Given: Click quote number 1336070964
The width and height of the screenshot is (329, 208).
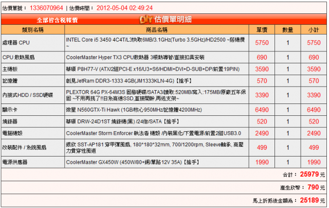Looking at the screenshot, I should click(x=46, y=8).
